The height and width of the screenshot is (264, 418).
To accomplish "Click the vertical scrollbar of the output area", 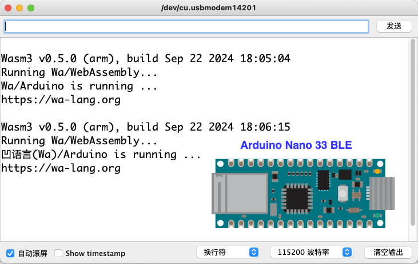I will point(412,137).
